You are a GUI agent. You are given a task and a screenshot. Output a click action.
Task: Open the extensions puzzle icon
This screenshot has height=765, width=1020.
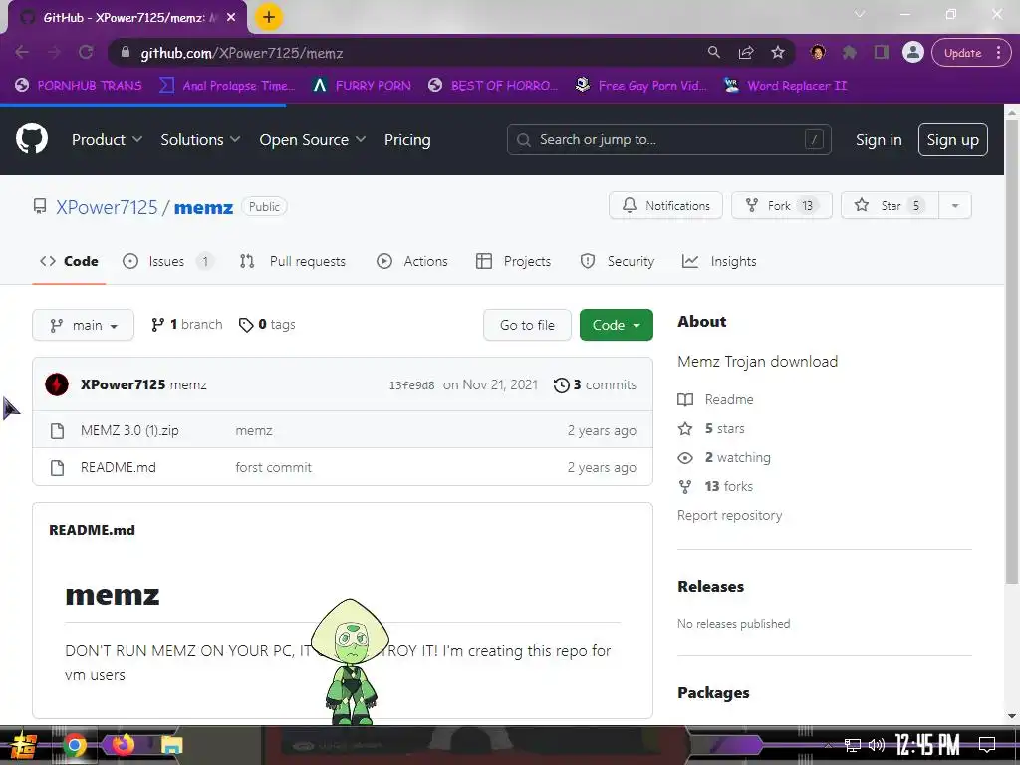[849, 52]
